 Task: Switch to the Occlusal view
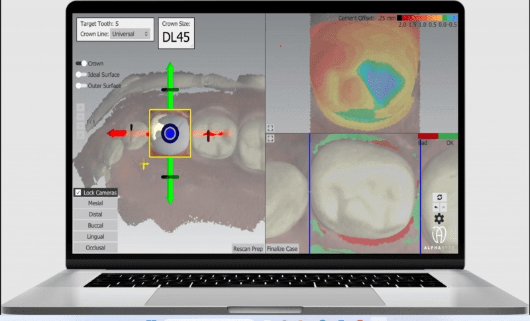[x=95, y=248]
